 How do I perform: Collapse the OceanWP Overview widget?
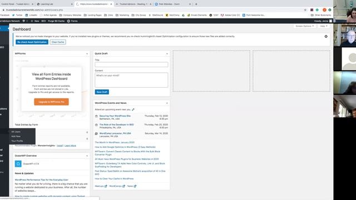pos(87,156)
